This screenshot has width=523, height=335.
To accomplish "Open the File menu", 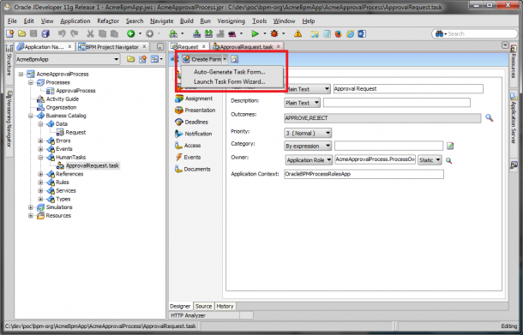I will pos(12,21).
